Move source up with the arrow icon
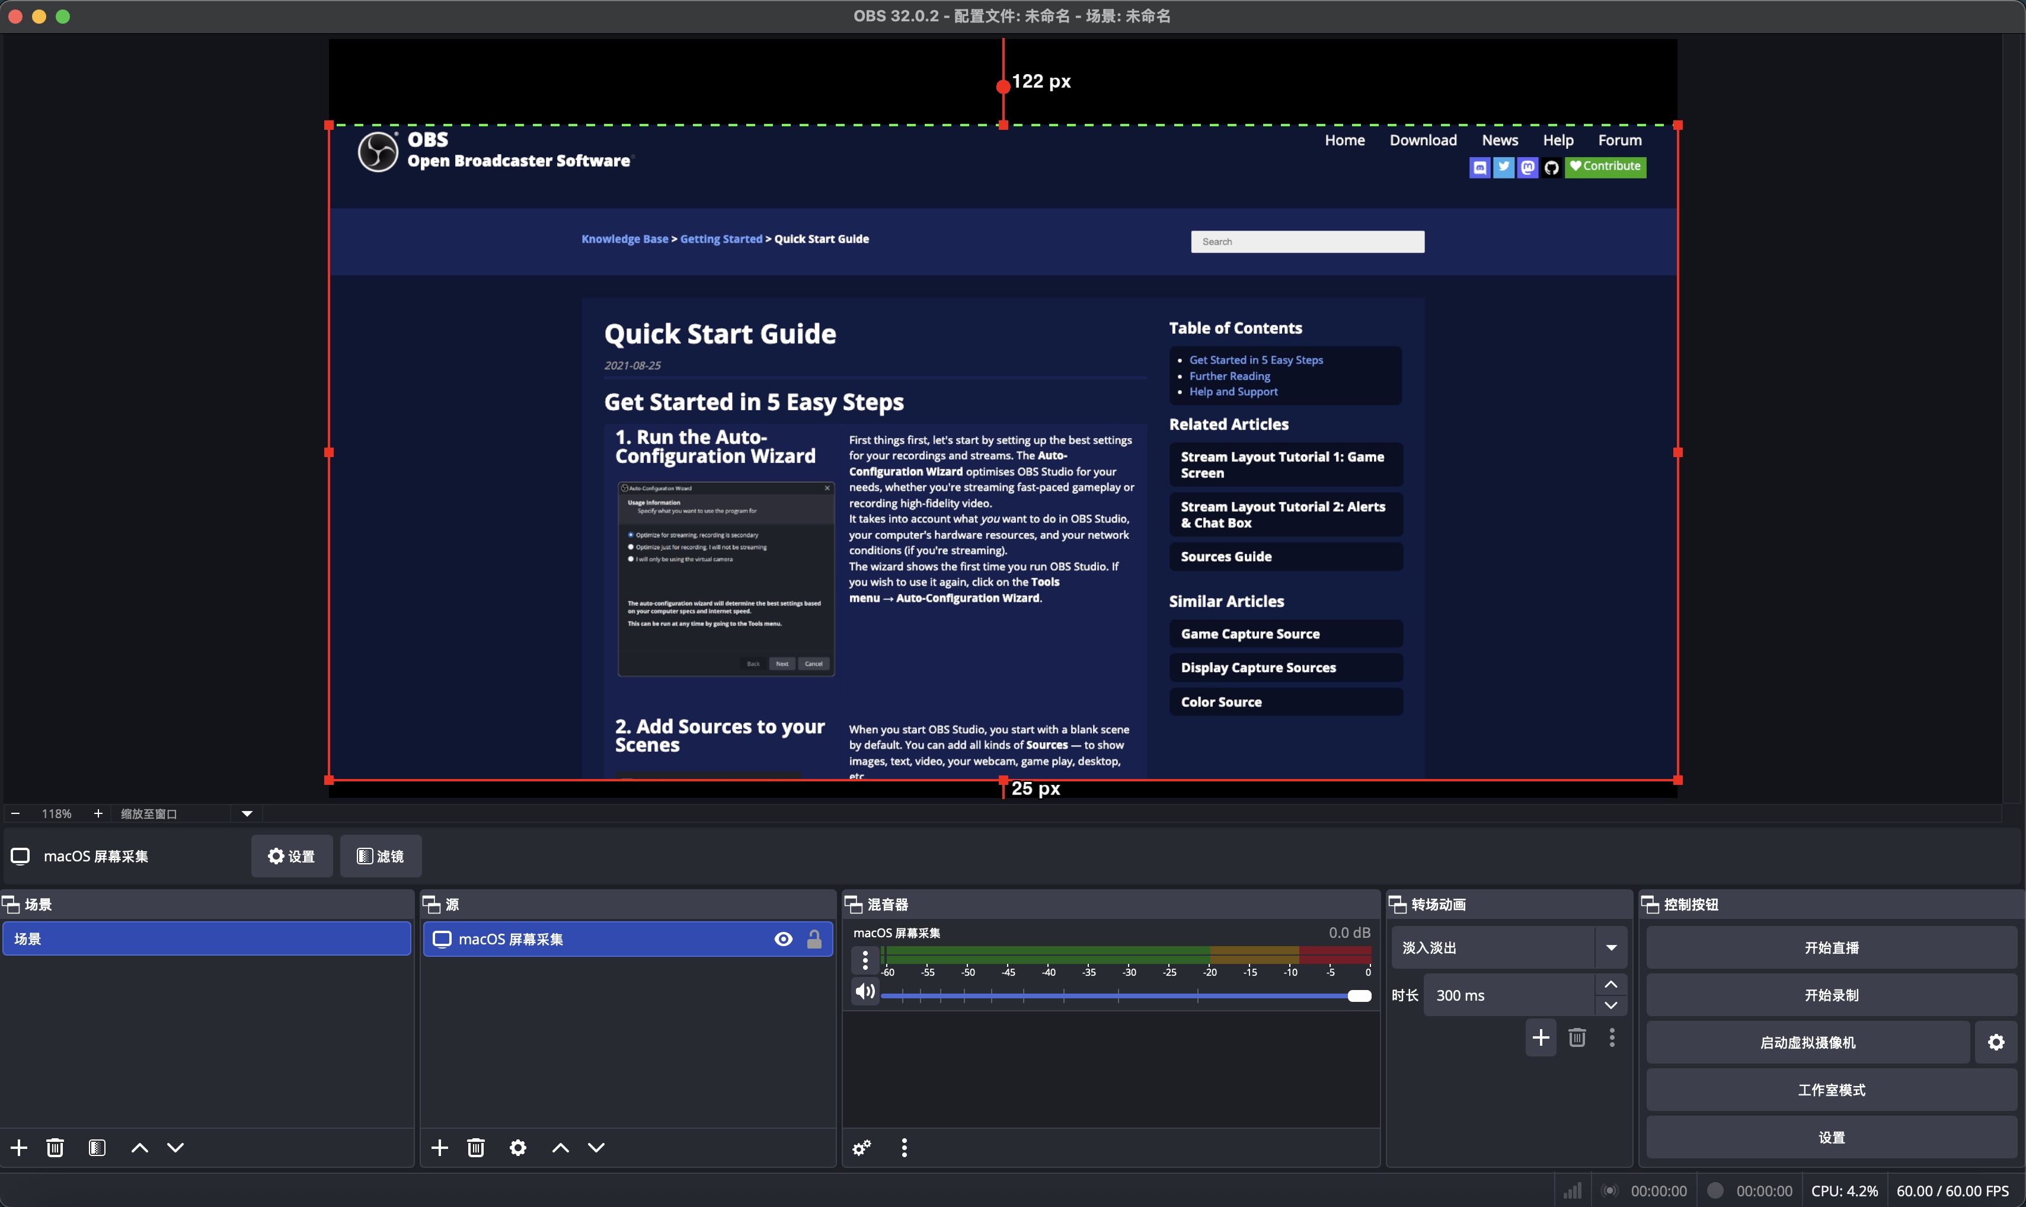 560,1147
